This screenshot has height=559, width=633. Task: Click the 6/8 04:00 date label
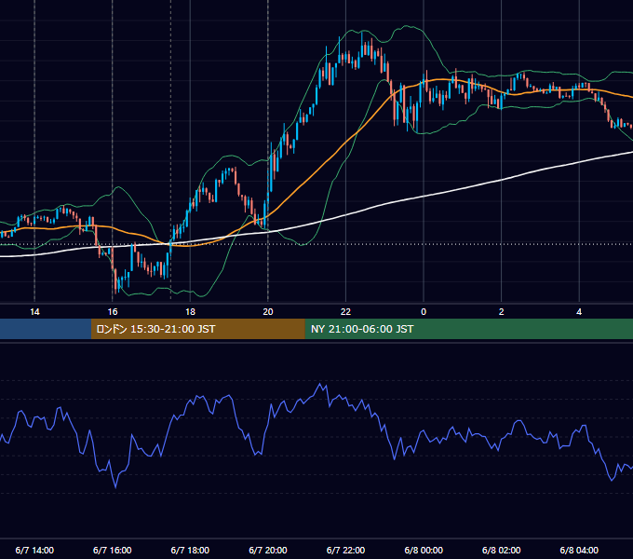point(579,550)
